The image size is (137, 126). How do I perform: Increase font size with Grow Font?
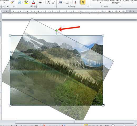click(x=49, y=2)
